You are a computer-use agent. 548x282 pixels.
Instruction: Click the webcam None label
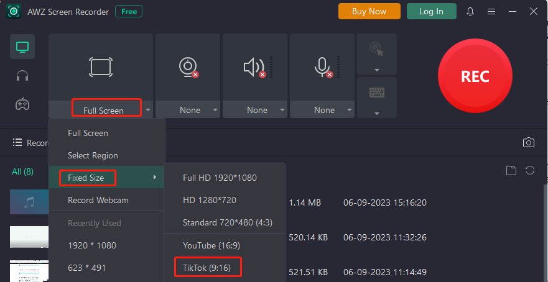(190, 110)
